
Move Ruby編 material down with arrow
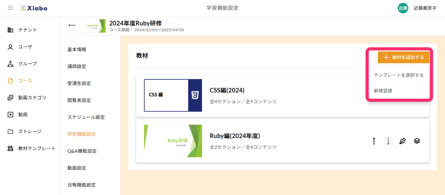coord(388,141)
